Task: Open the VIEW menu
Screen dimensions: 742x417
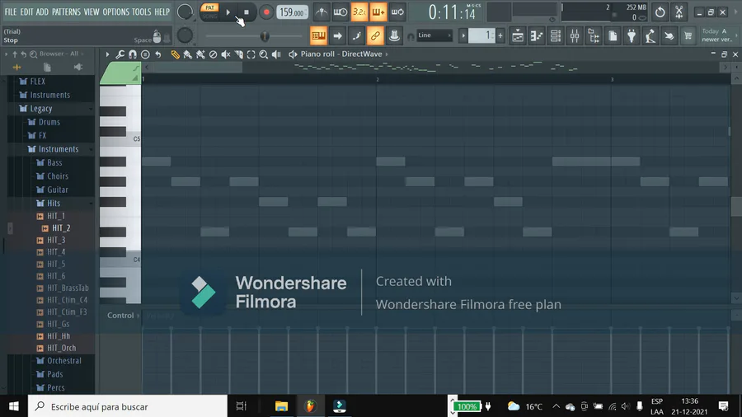Action: [92, 12]
